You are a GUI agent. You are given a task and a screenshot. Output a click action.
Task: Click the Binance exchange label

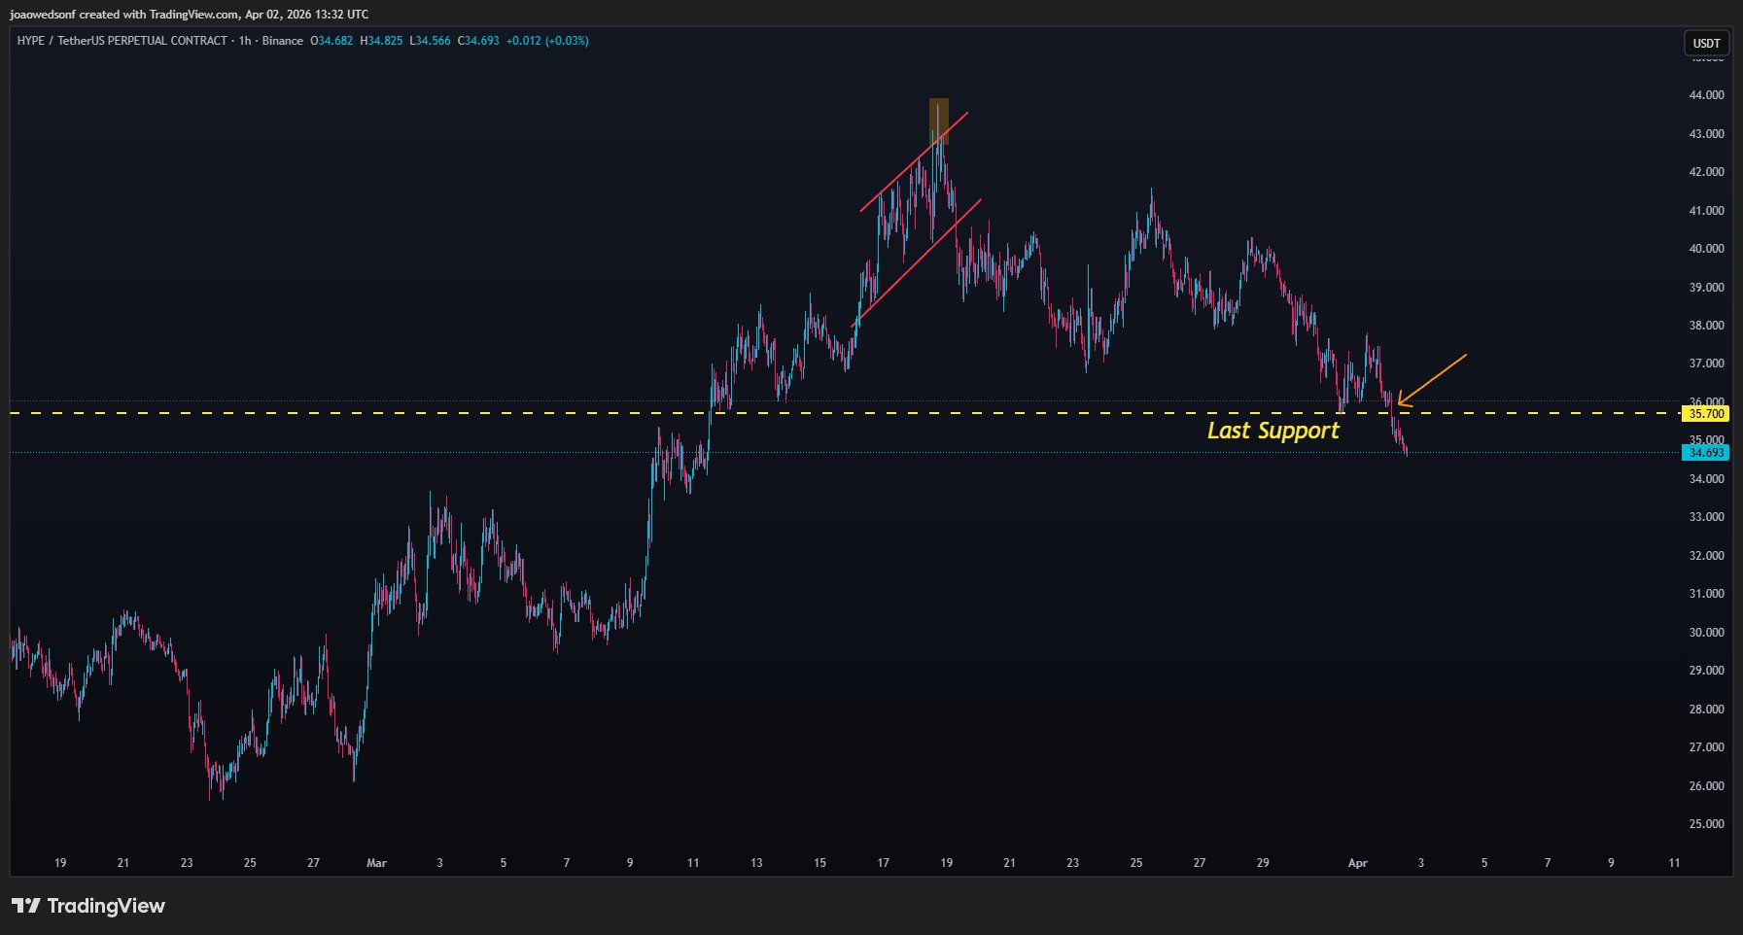pyautogui.click(x=282, y=41)
